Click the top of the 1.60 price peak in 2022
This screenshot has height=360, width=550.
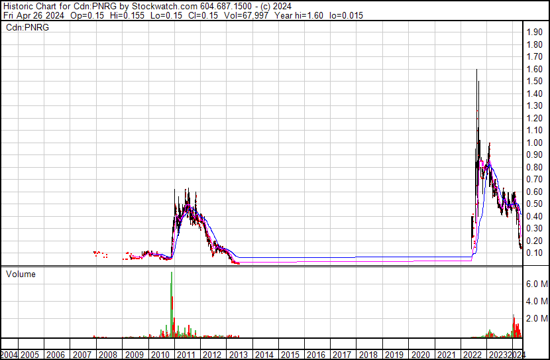pyautogui.click(x=477, y=70)
